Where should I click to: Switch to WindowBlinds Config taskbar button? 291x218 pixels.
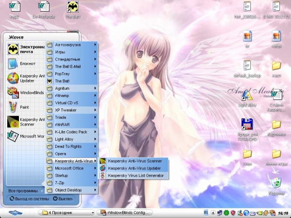point(125,213)
